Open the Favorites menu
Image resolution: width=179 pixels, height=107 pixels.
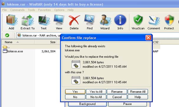(x=44, y=10)
